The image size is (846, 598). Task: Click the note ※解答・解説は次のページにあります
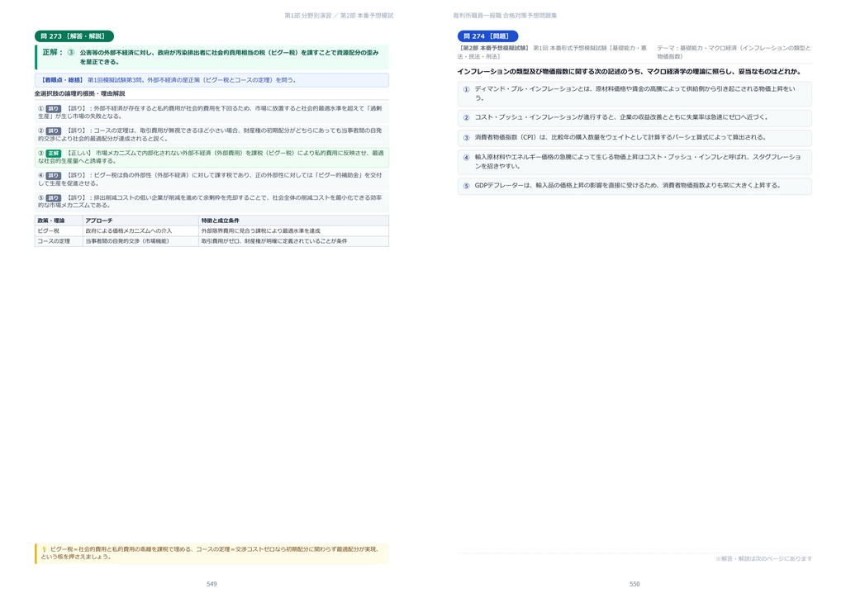(x=763, y=558)
